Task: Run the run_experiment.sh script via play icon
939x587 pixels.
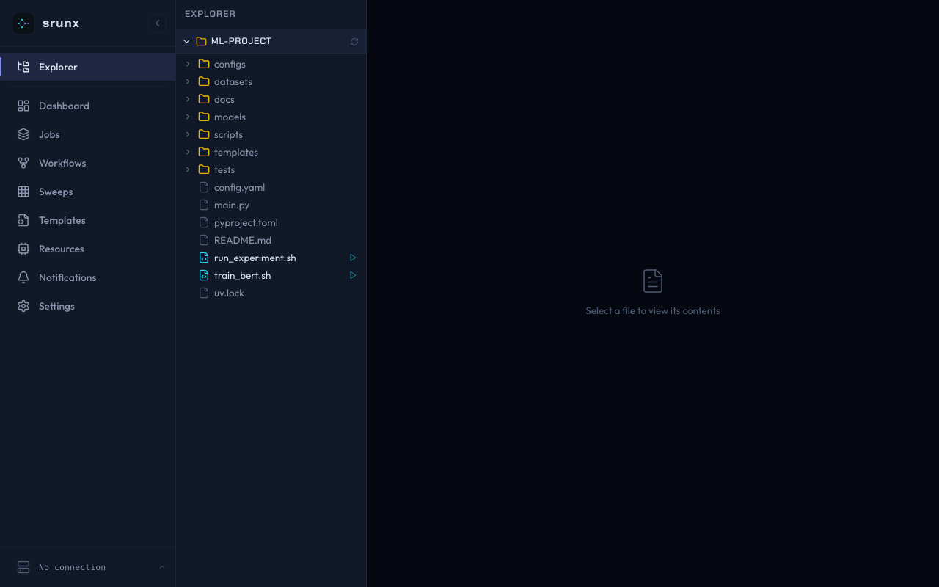Action: click(353, 258)
